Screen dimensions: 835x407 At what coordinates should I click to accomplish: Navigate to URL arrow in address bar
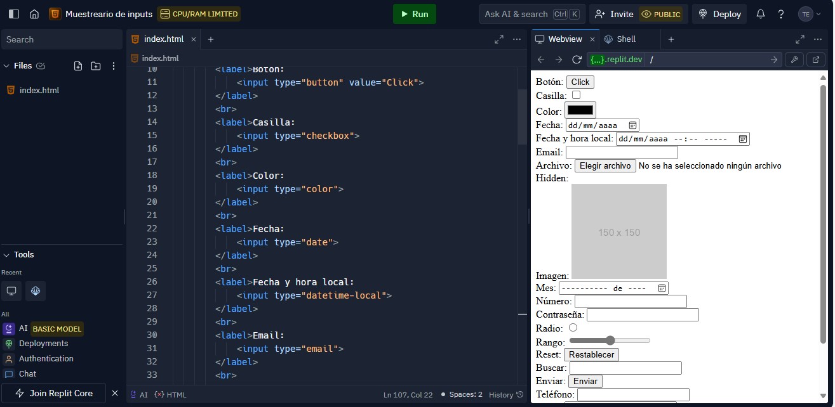tap(774, 60)
